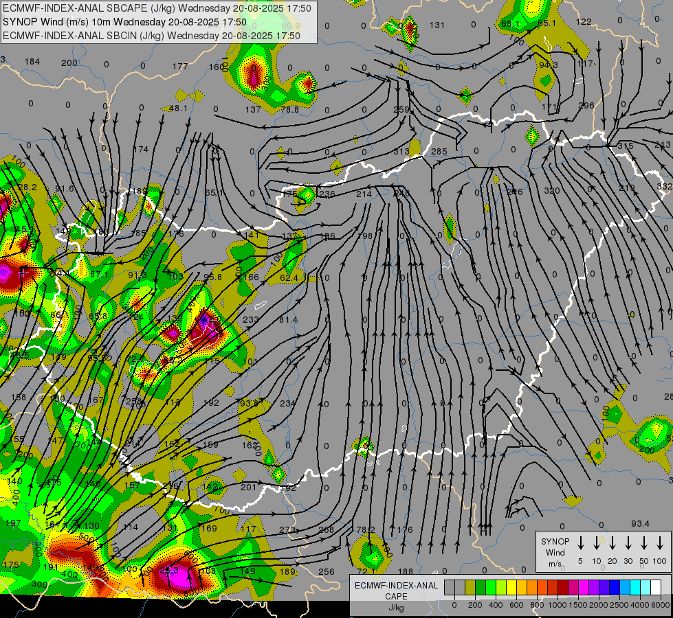Click the 1000 tick label on the CAPE legend

(x=558, y=605)
